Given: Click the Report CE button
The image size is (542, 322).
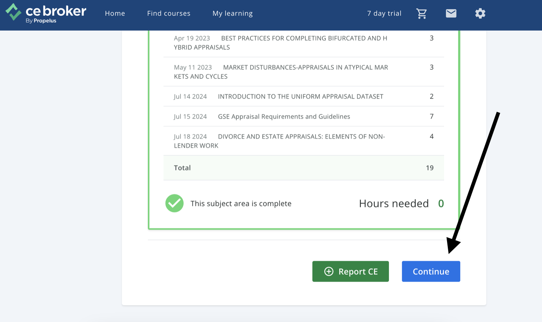Looking at the screenshot, I should (x=350, y=271).
